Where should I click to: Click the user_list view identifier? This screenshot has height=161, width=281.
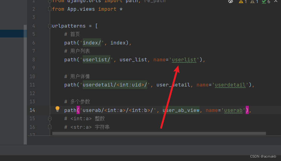click(133, 60)
